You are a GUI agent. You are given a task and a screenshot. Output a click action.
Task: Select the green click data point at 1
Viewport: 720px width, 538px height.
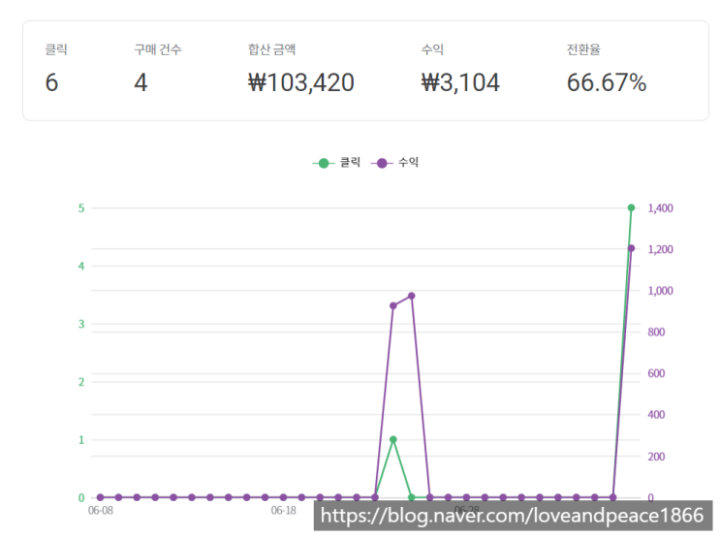(x=393, y=440)
